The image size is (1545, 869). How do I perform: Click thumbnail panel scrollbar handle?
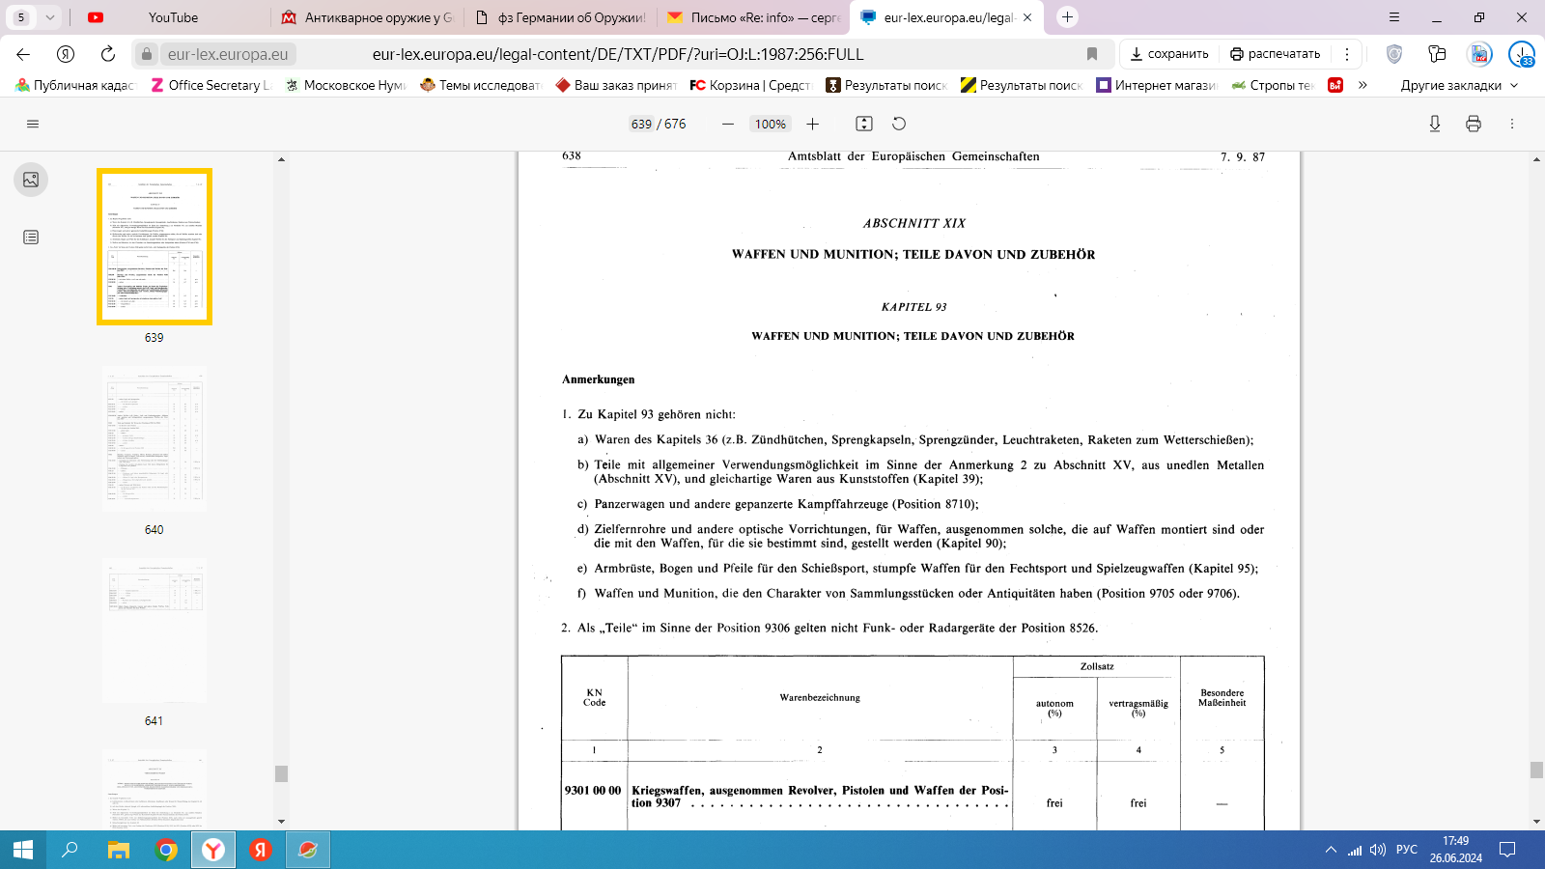pos(281,773)
